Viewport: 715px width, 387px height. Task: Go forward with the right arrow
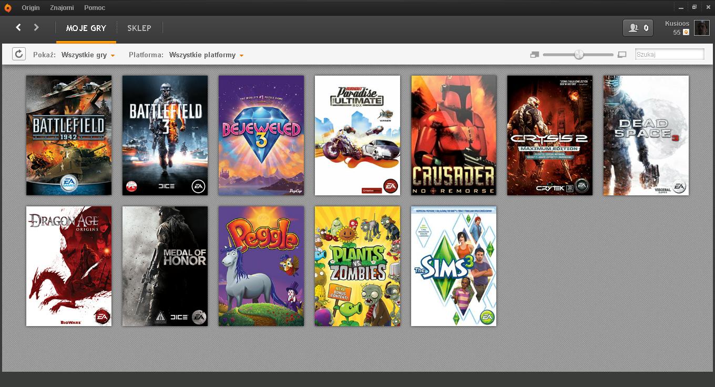(36, 27)
